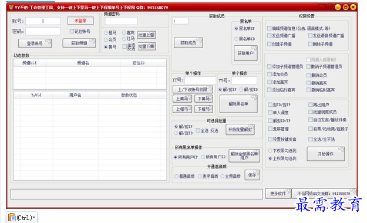
Task: Select the 麦序音质 radio button
Action: [200, 176]
